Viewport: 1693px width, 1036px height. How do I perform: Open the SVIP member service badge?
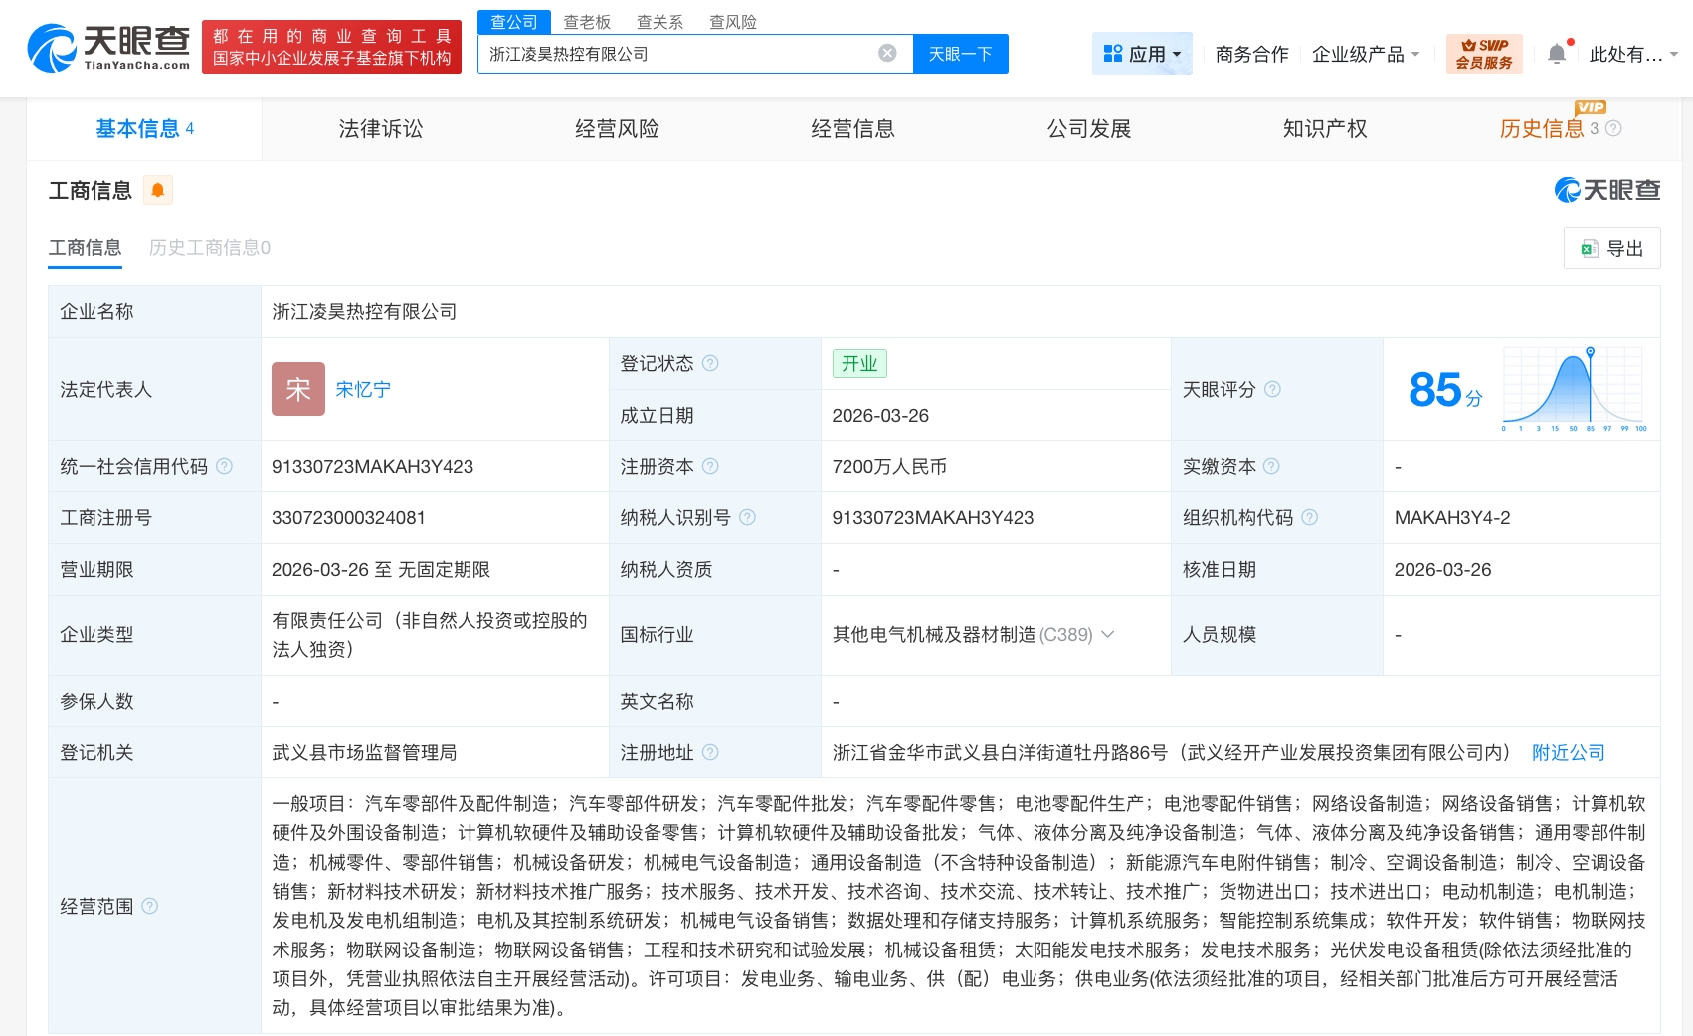[1483, 54]
